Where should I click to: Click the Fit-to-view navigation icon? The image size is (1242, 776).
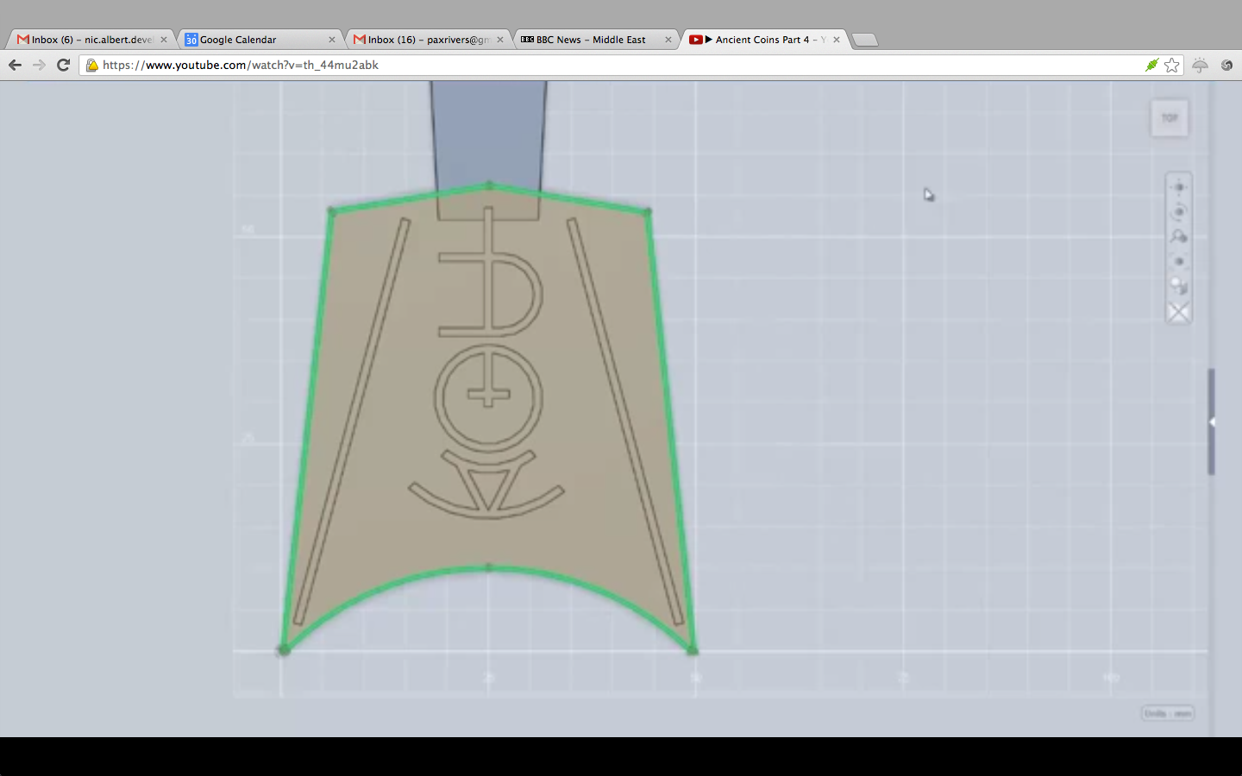tap(1179, 261)
